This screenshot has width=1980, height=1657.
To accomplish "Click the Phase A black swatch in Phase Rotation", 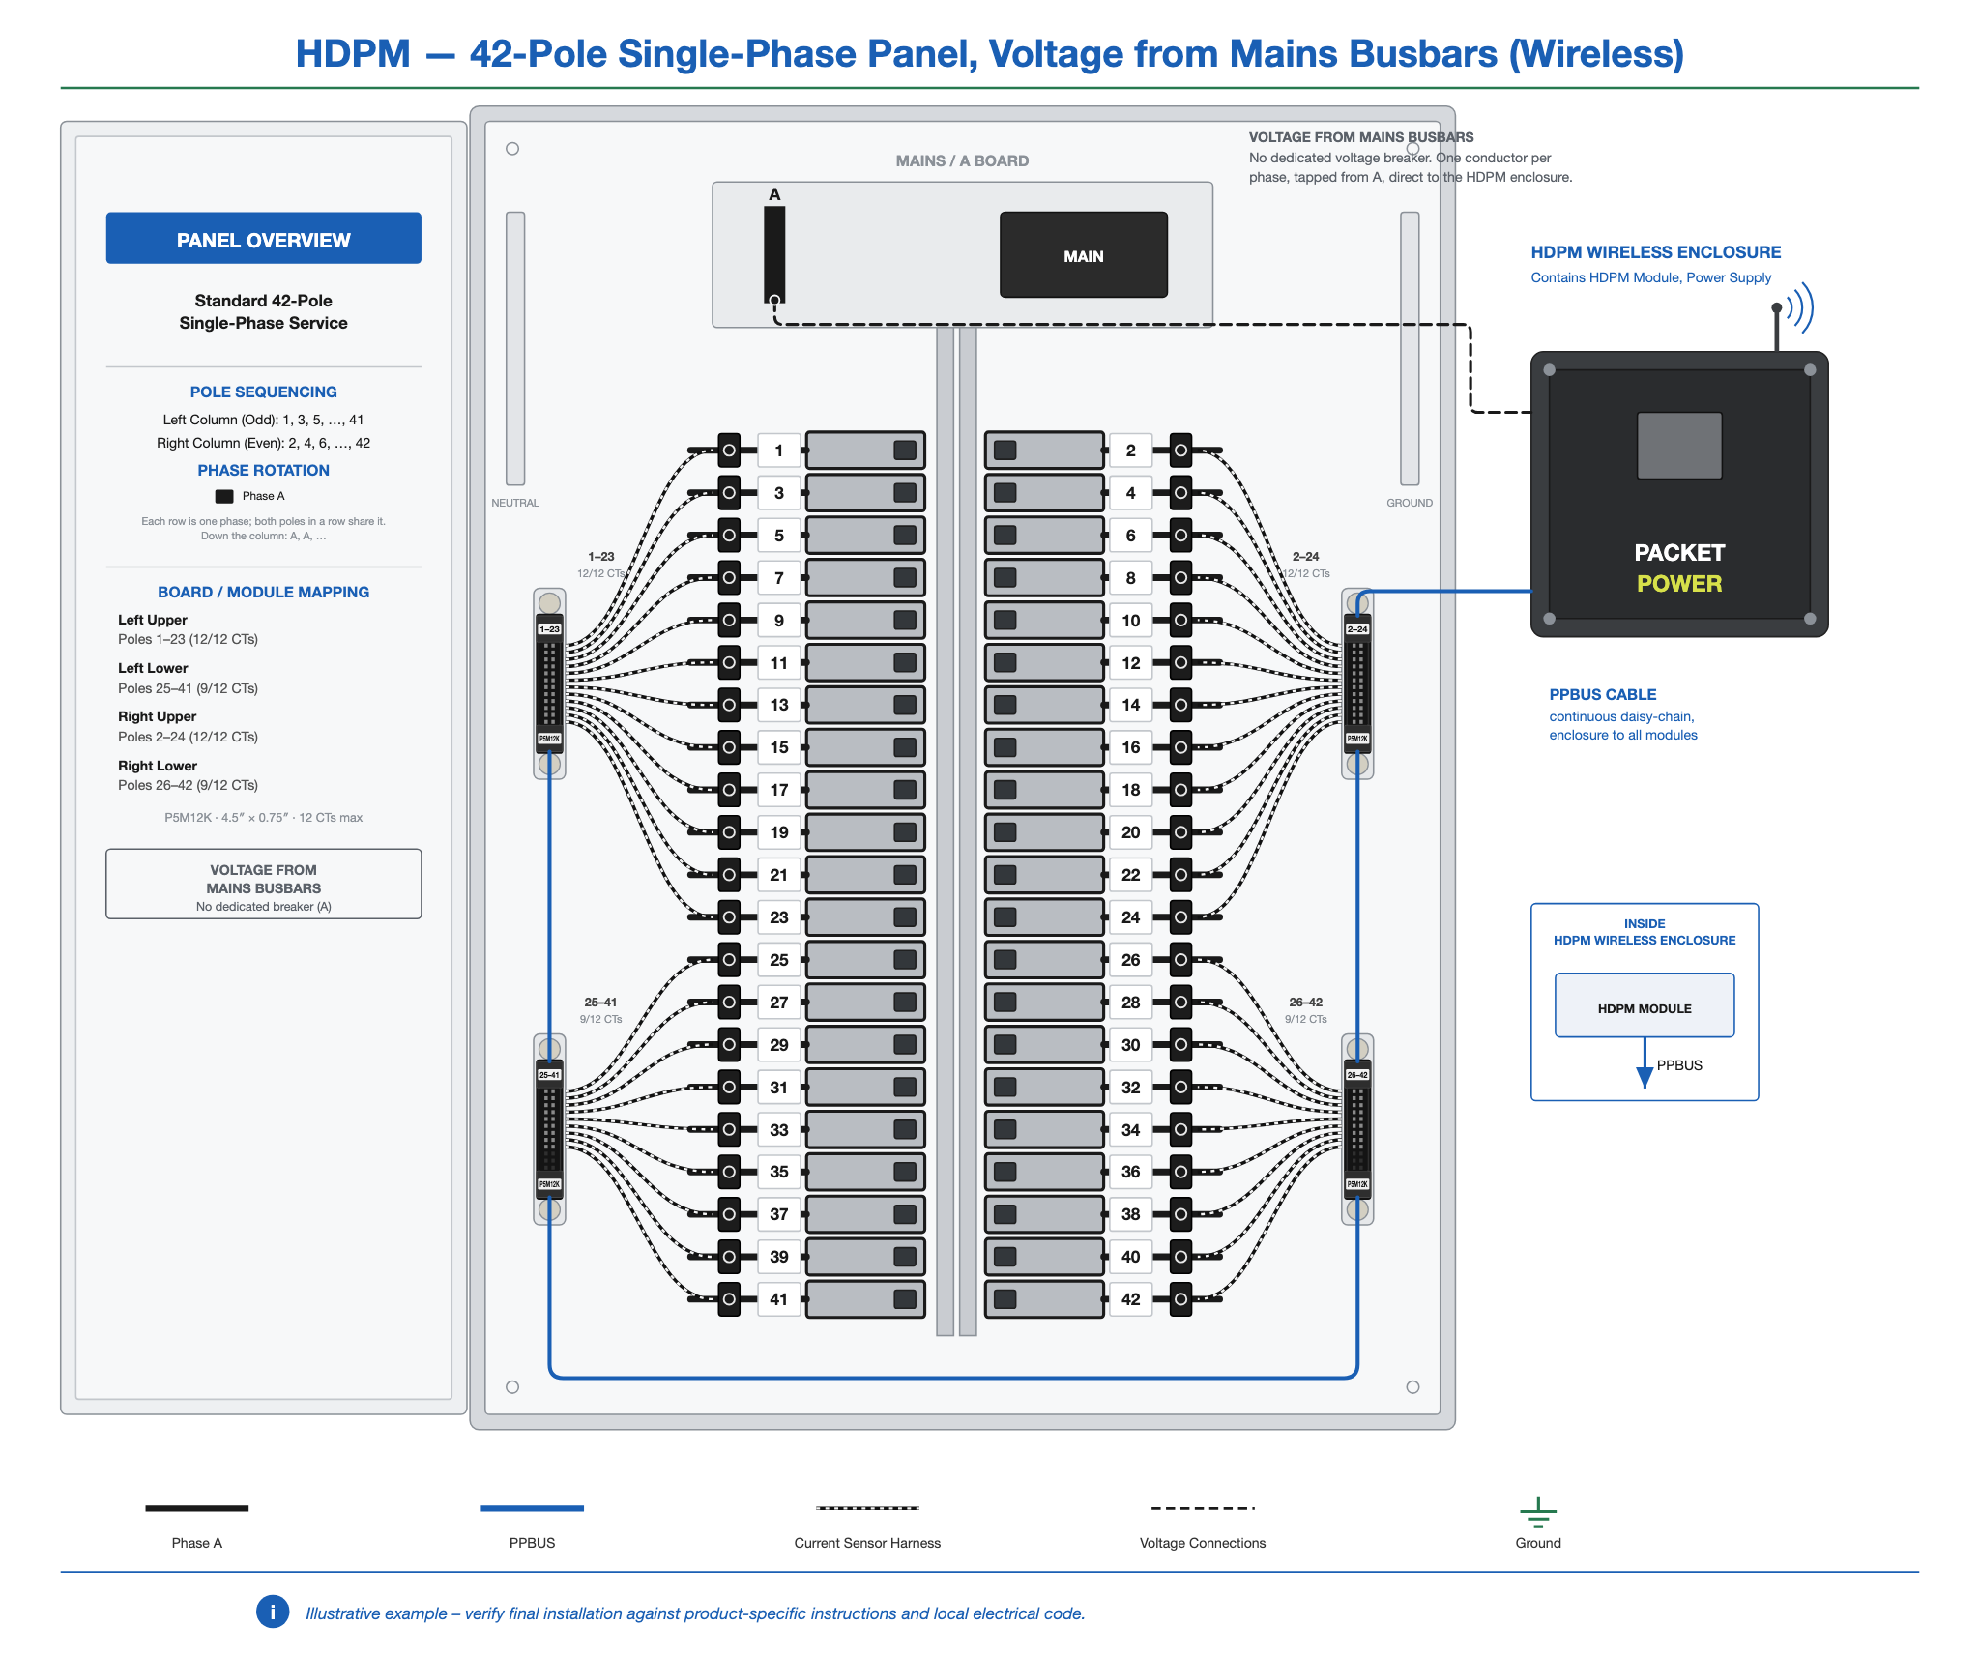I will point(224,496).
